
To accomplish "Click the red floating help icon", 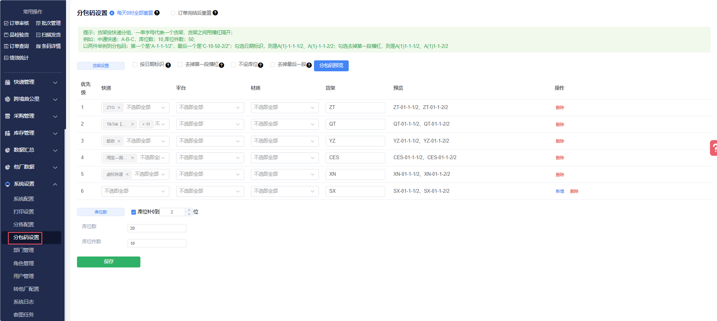I will pos(713,148).
